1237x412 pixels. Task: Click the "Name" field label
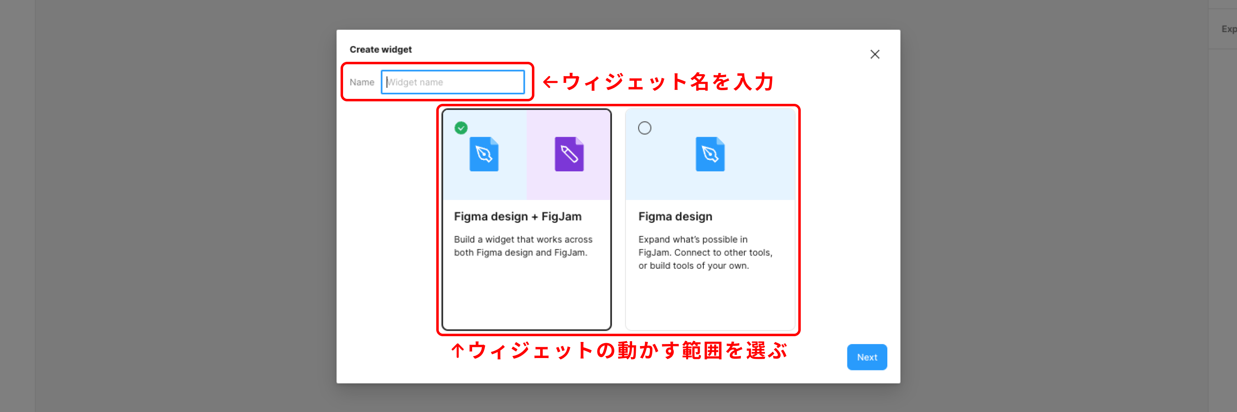pos(362,82)
